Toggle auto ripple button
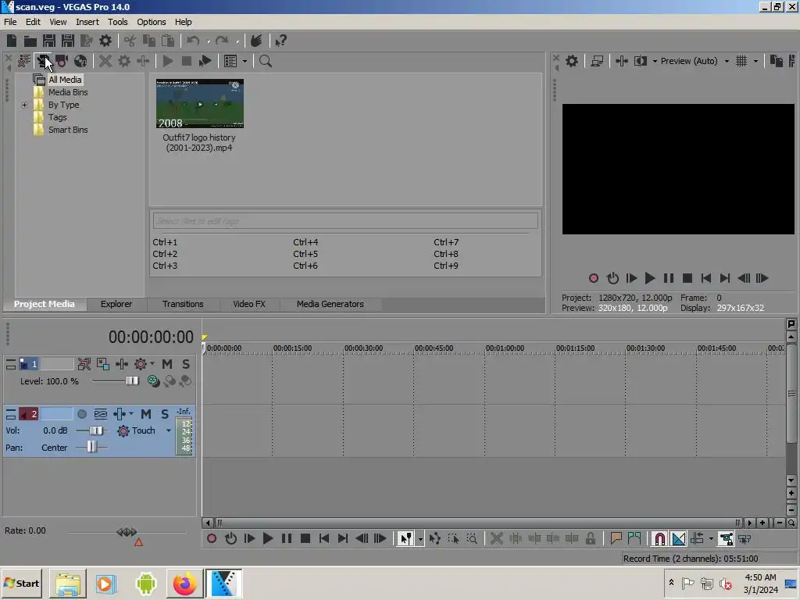The image size is (800, 600). [x=697, y=538]
